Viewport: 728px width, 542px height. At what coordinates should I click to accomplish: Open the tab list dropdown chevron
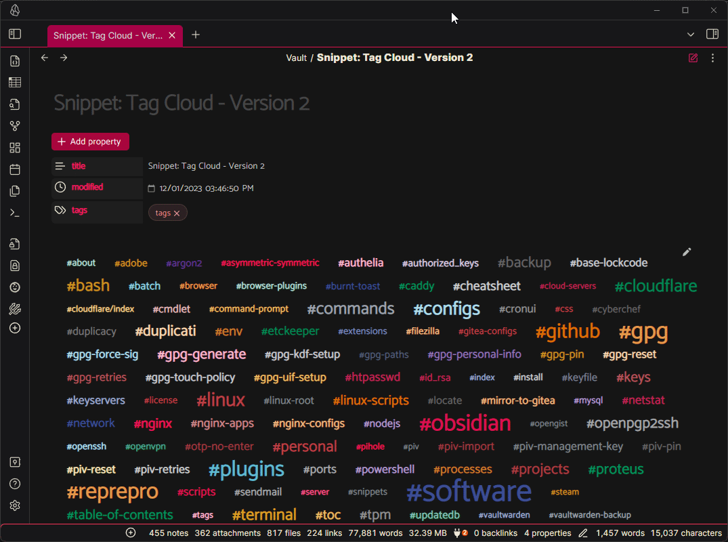(690, 35)
